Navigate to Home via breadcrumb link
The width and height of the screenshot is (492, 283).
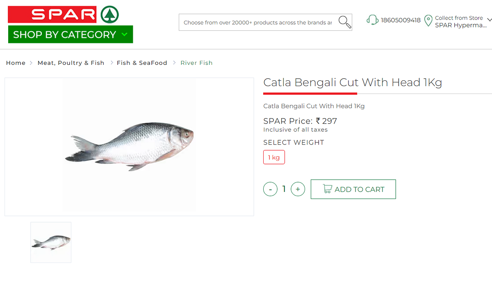pos(16,62)
